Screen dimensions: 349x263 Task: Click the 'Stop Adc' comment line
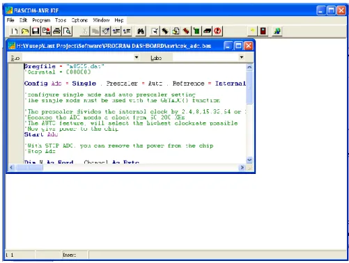40,152
